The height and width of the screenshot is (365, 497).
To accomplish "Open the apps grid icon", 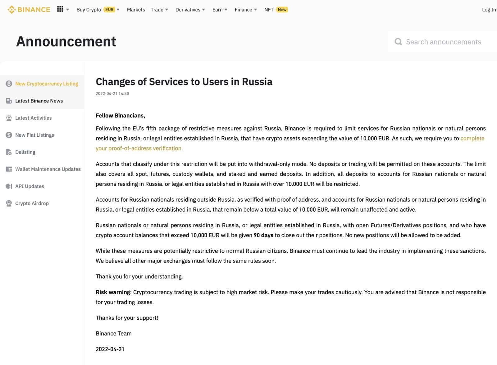I will coord(60,9).
